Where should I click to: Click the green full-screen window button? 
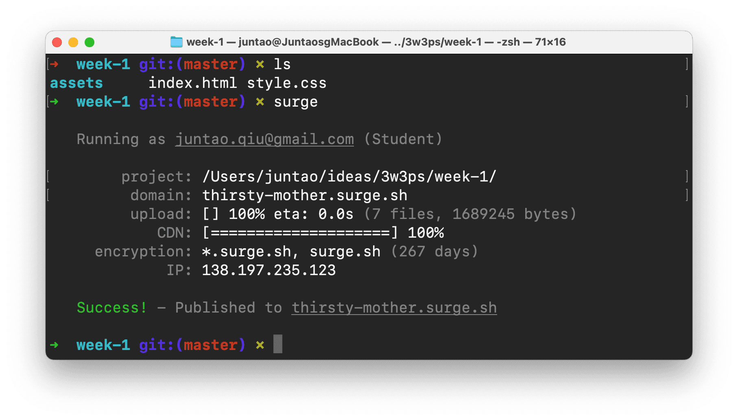pos(90,42)
